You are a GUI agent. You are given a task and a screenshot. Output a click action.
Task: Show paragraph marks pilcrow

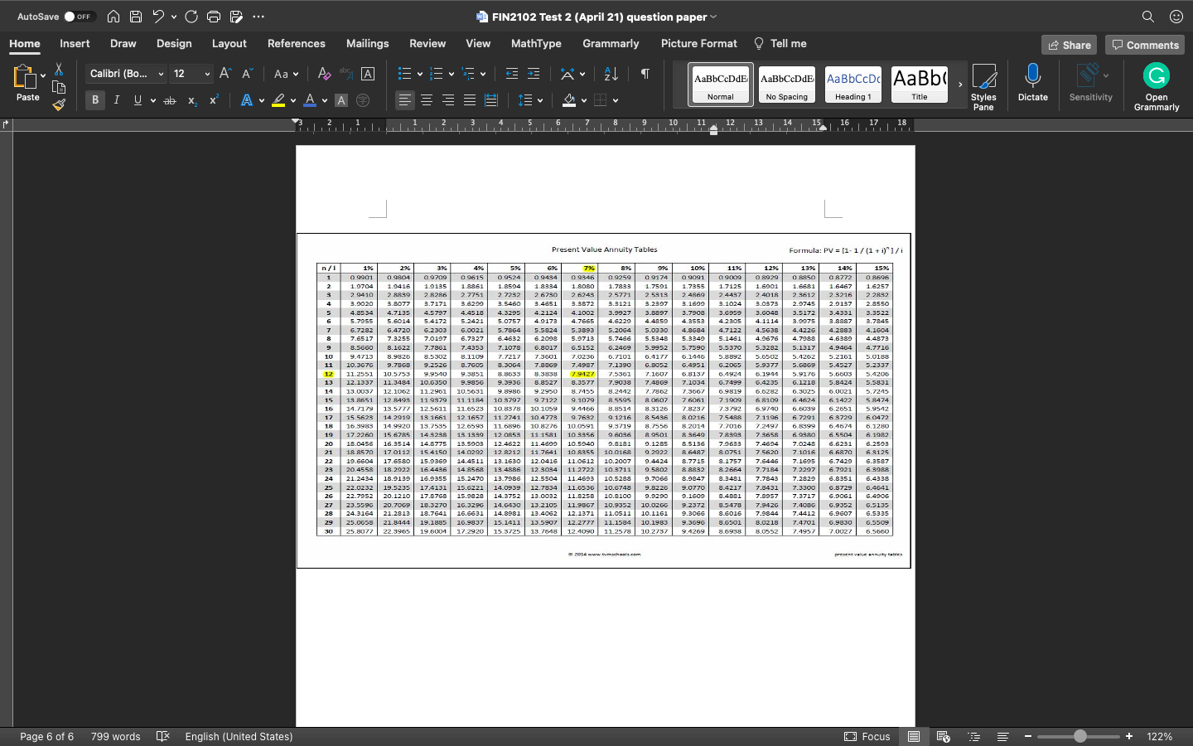pyautogui.click(x=645, y=74)
